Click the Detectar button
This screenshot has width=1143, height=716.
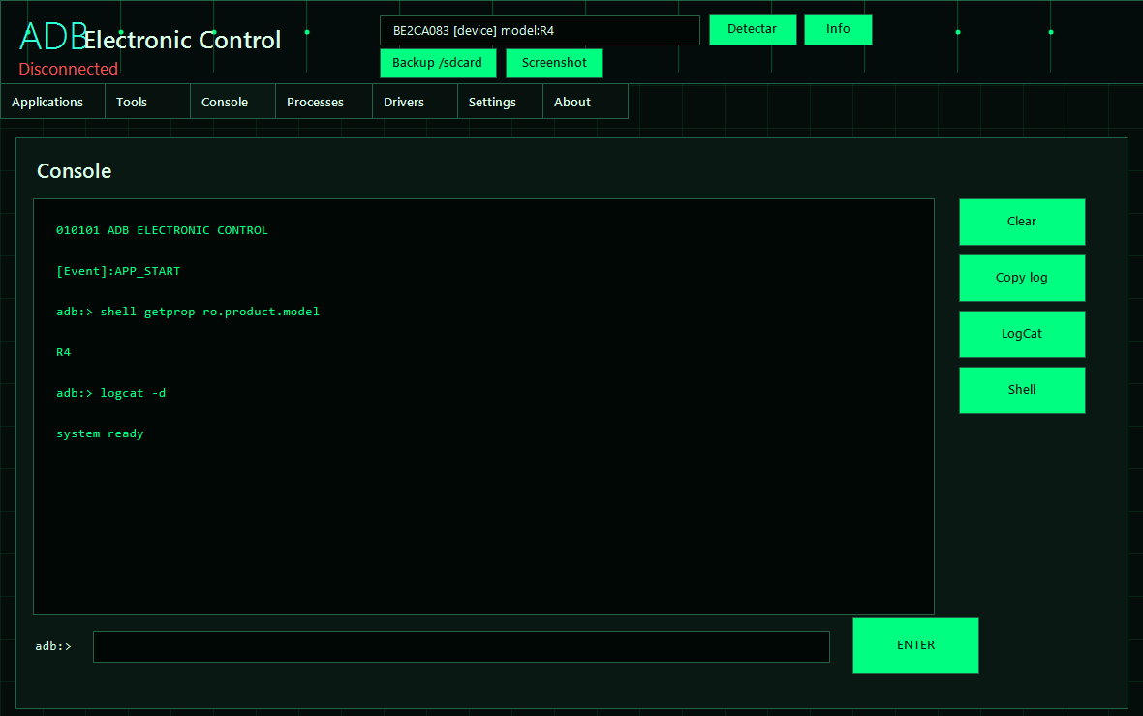[x=753, y=29]
